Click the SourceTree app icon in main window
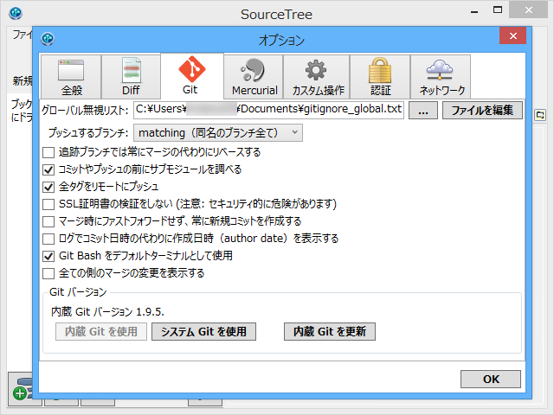This screenshot has height=415, width=554. click(x=16, y=14)
